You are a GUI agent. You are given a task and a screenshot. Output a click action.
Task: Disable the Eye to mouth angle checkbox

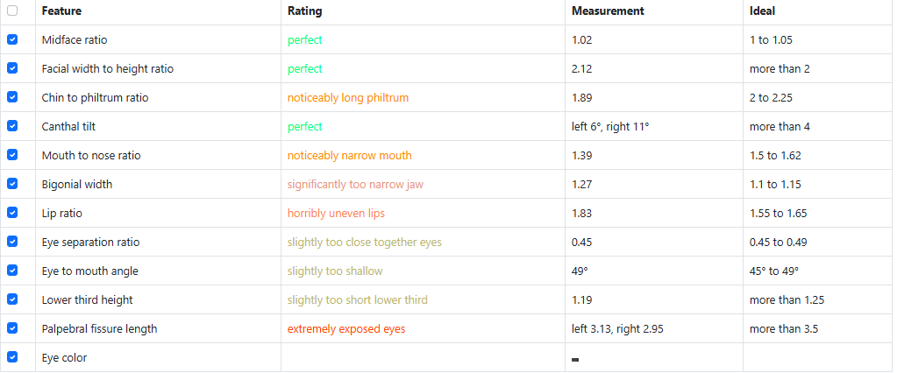12,271
